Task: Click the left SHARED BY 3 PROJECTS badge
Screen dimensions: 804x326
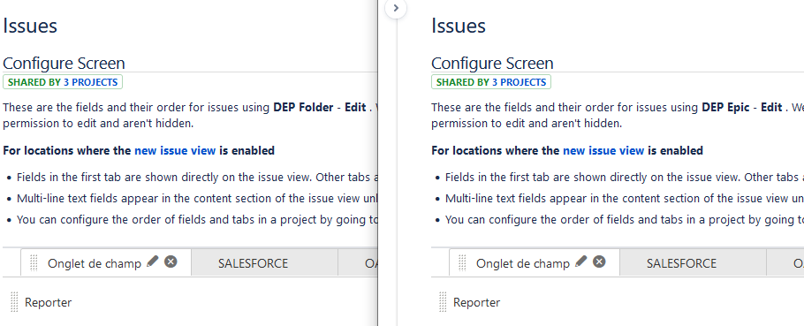Action: (63, 82)
